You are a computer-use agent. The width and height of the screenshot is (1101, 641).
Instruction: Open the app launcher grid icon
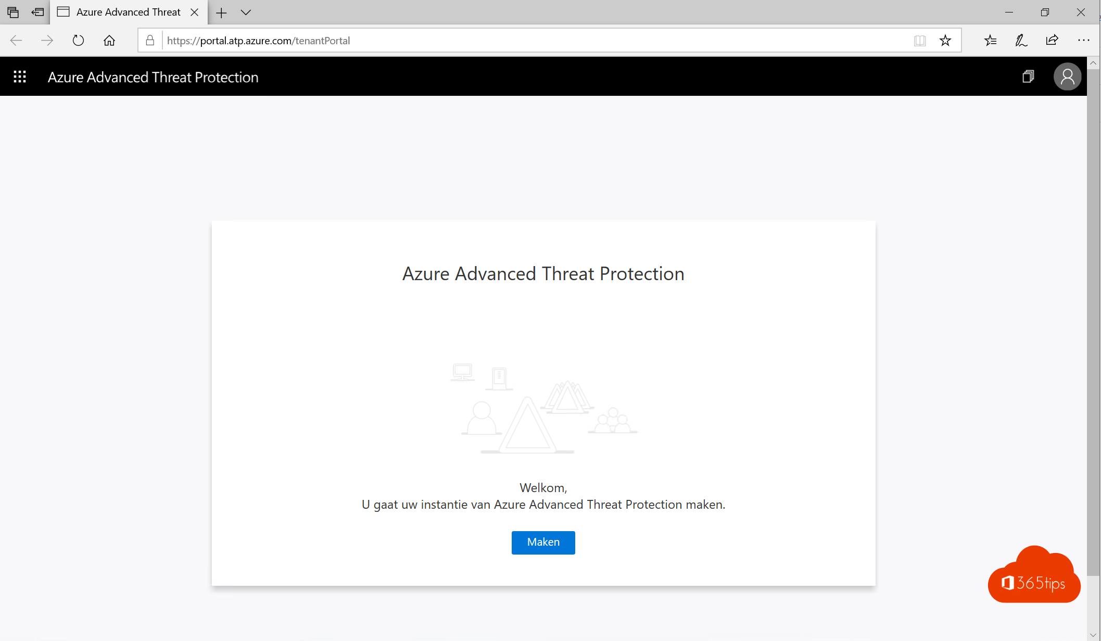tap(20, 77)
